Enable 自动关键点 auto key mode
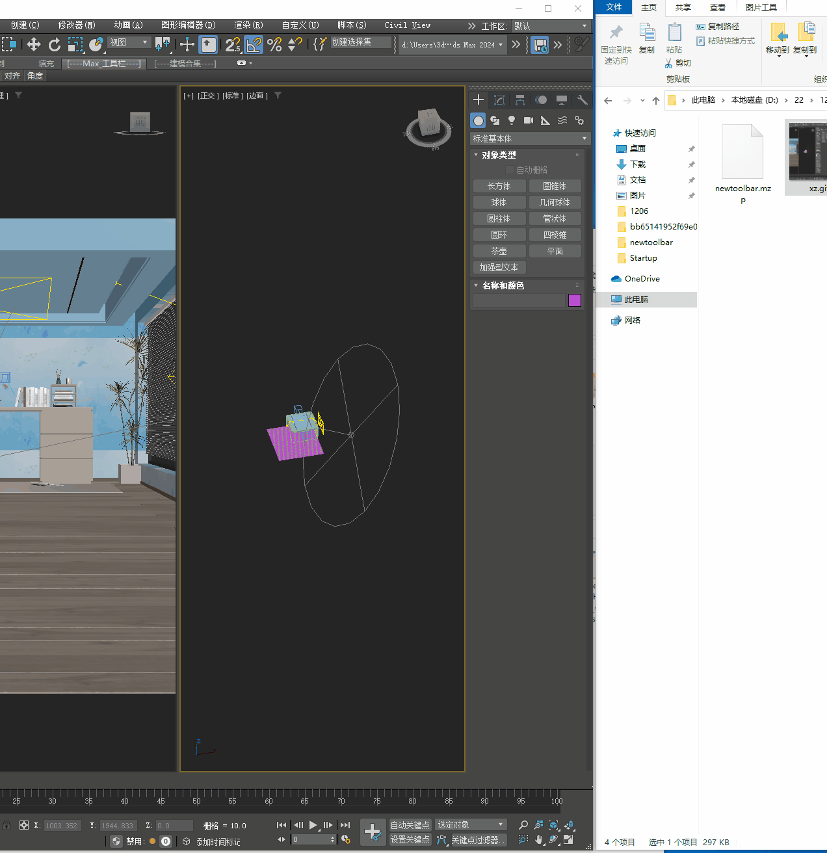 (x=410, y=825)
